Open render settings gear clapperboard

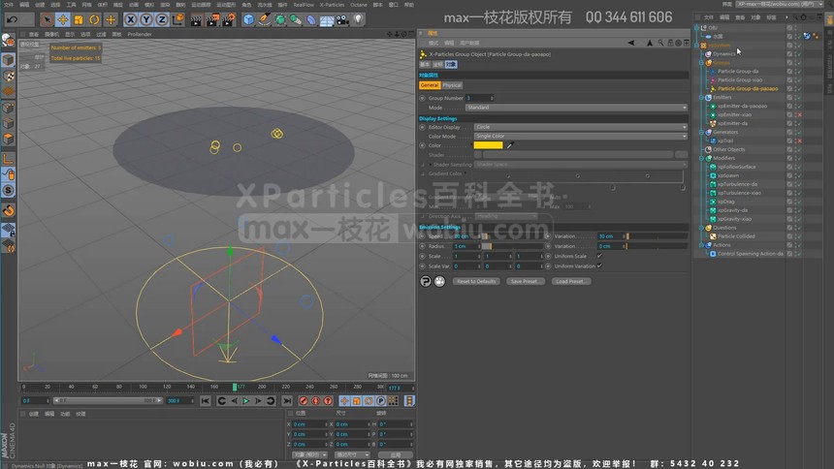[229, 19]
